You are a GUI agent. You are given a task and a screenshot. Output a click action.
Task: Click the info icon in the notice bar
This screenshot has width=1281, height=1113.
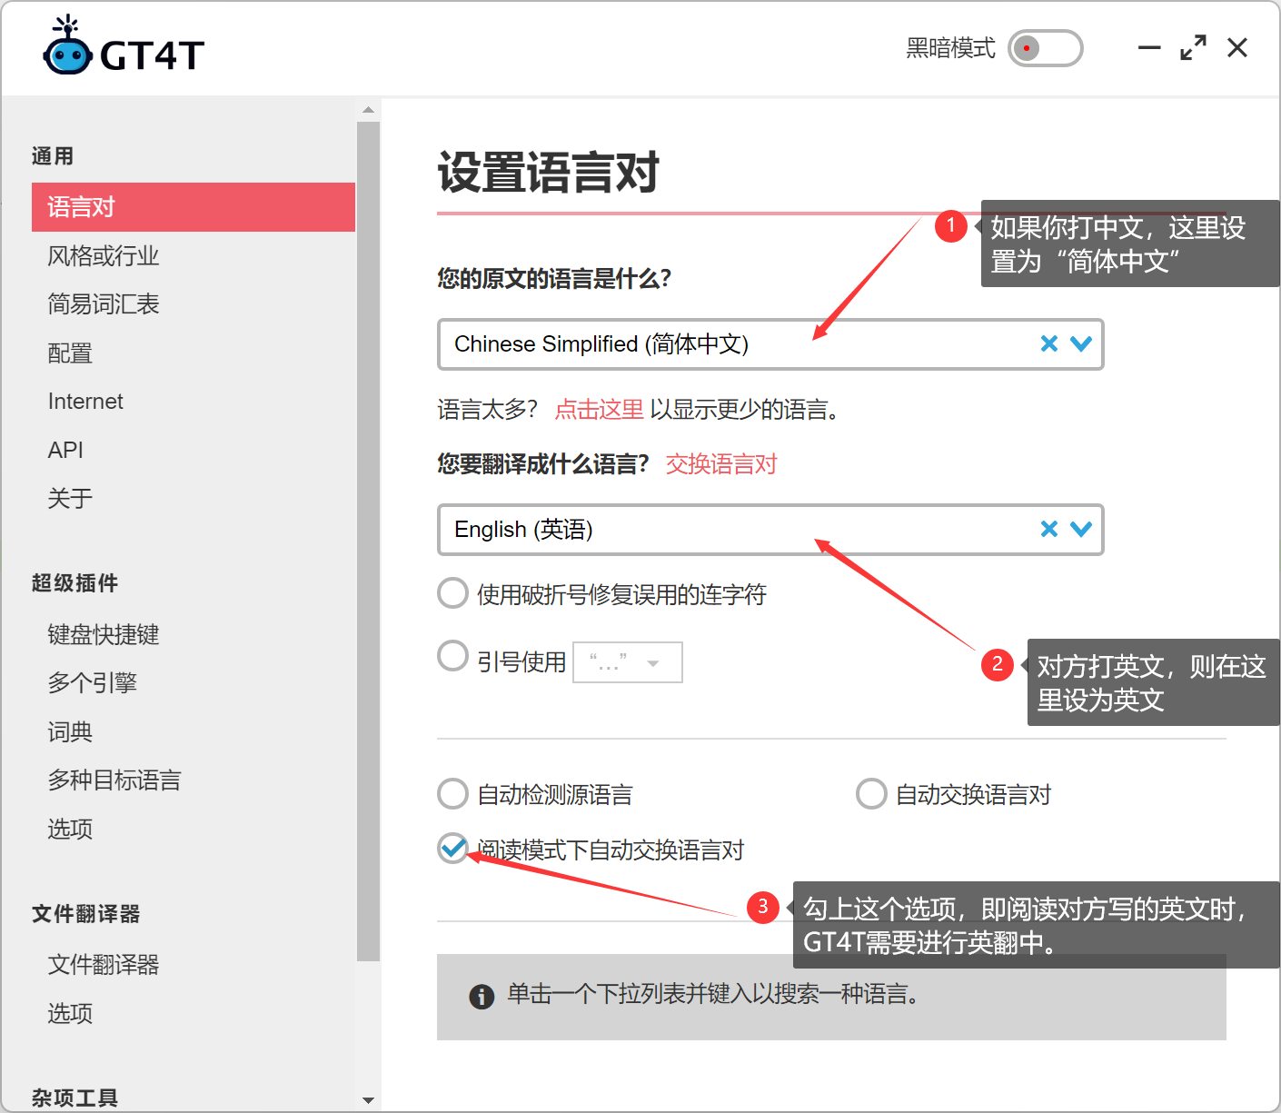point(482,997)
